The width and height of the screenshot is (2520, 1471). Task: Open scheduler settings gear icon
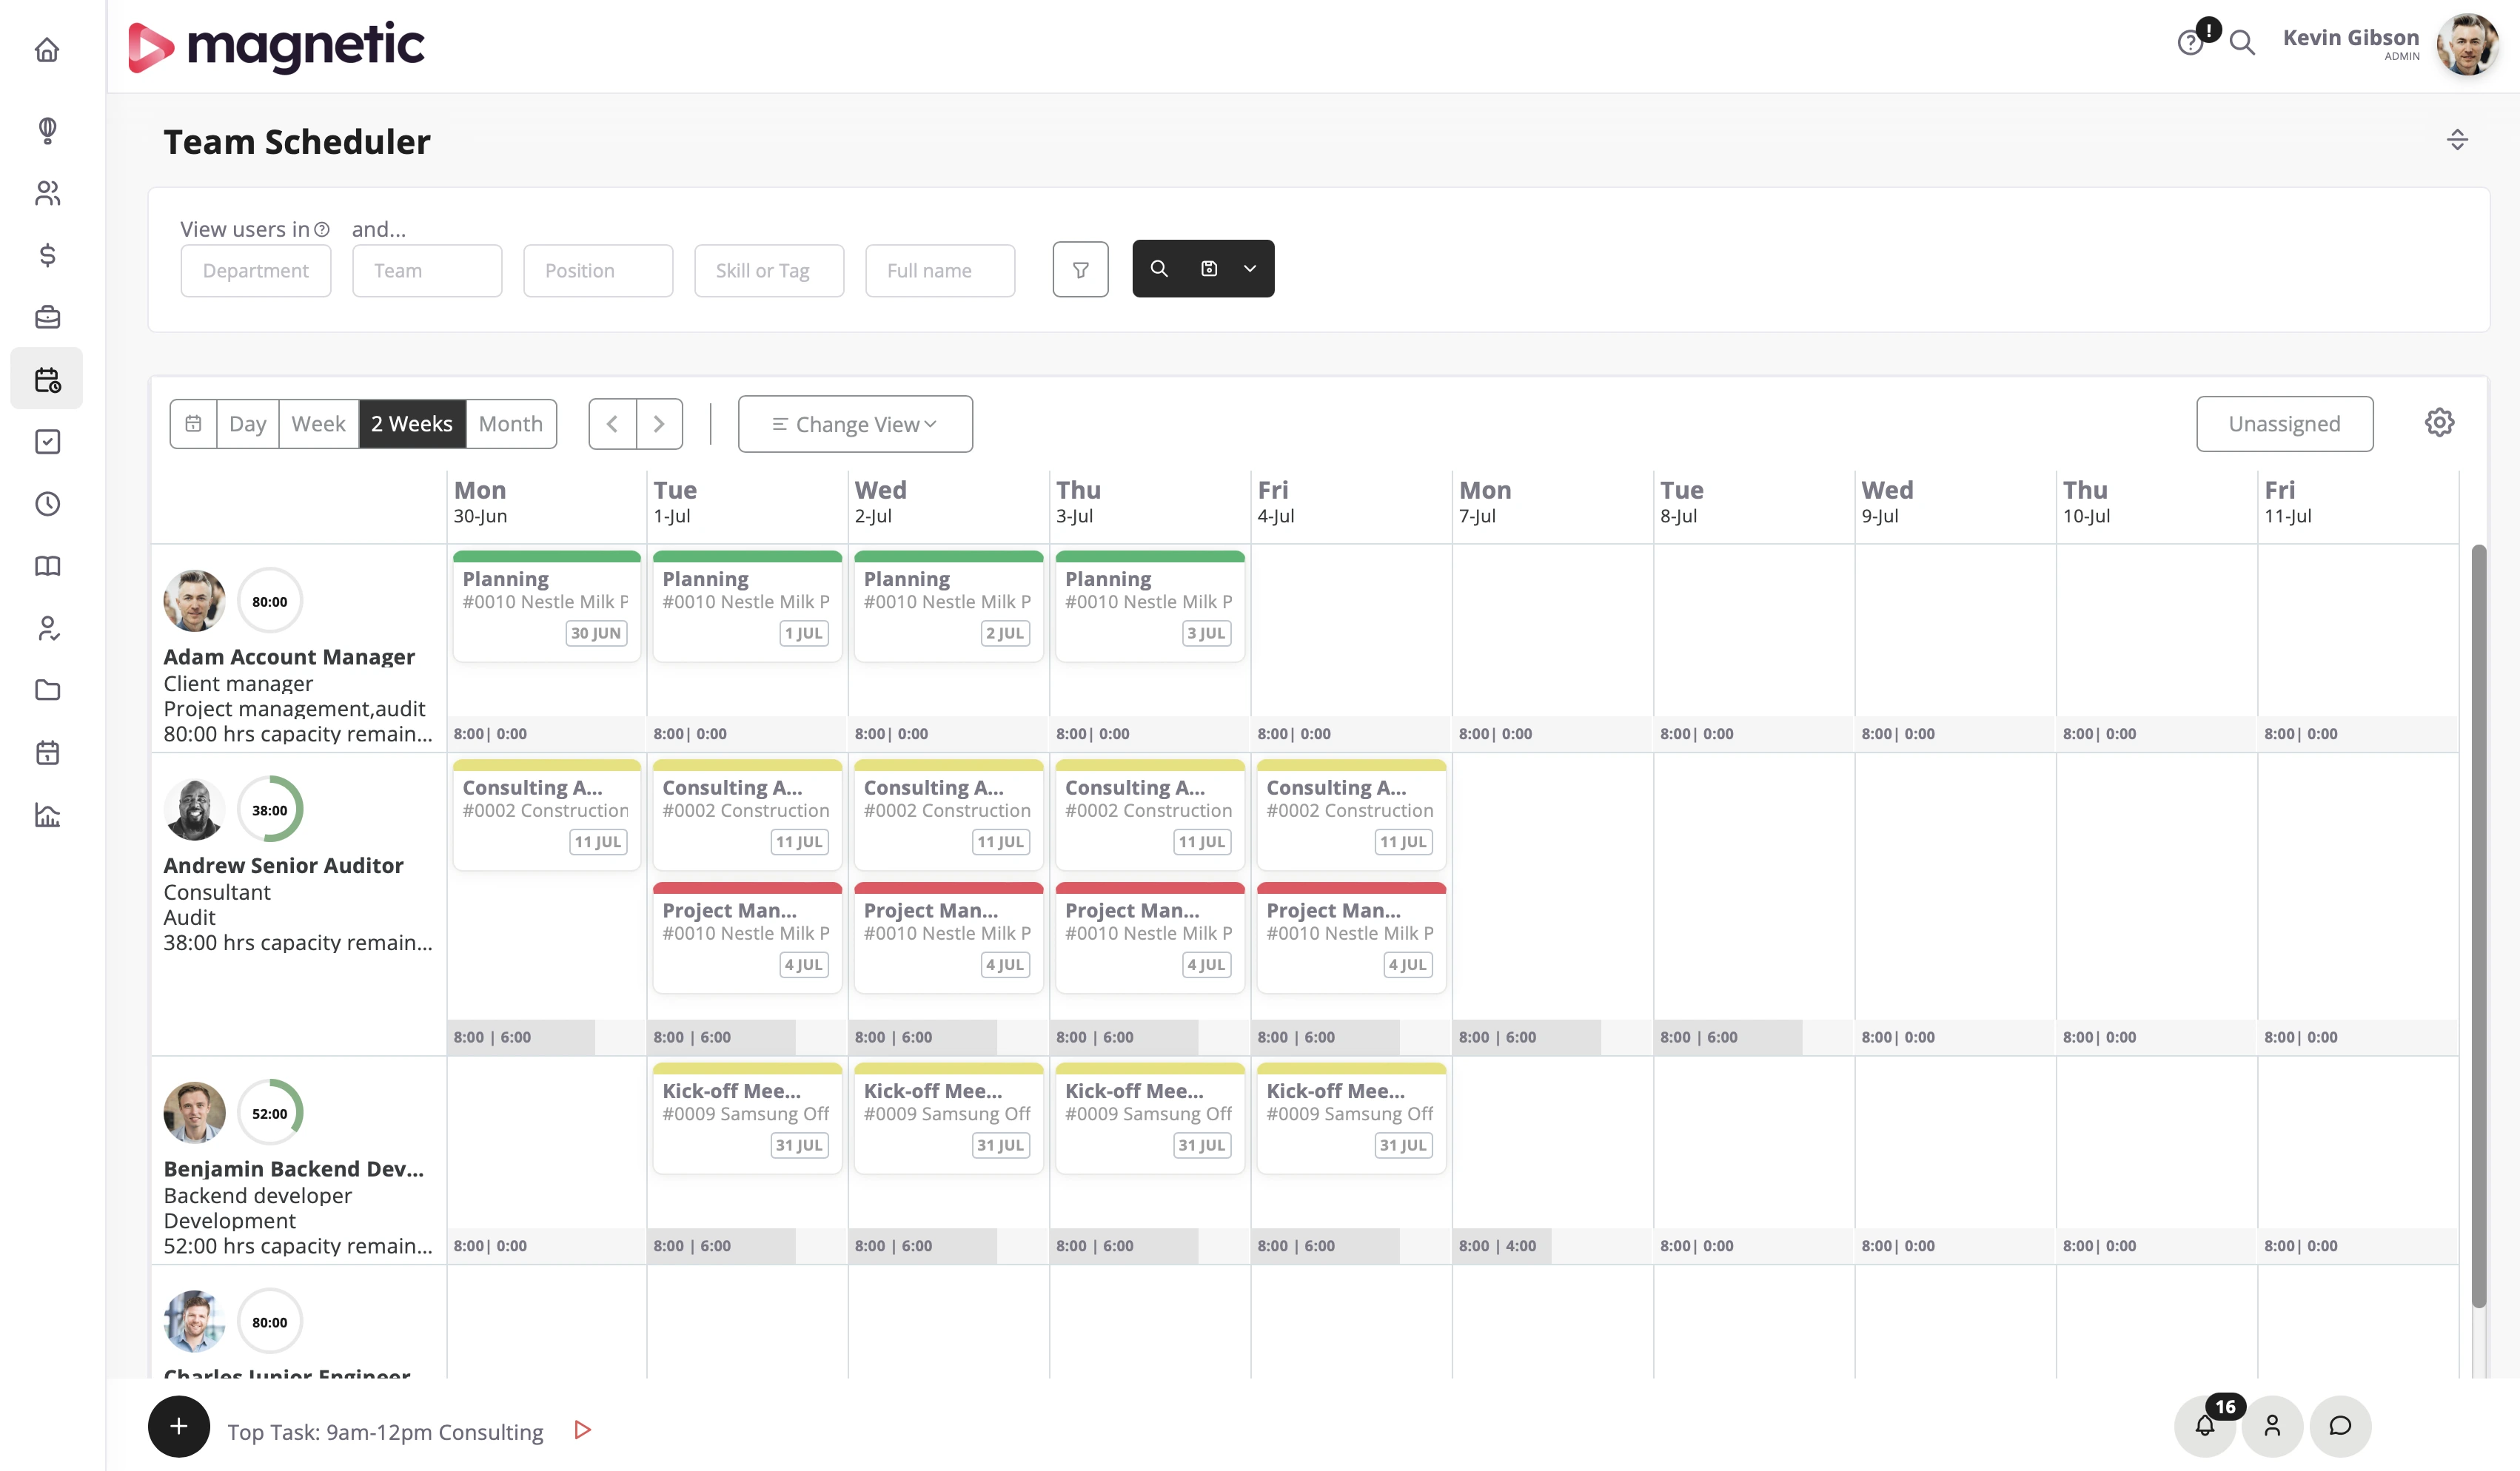(x=2439, y=423)
